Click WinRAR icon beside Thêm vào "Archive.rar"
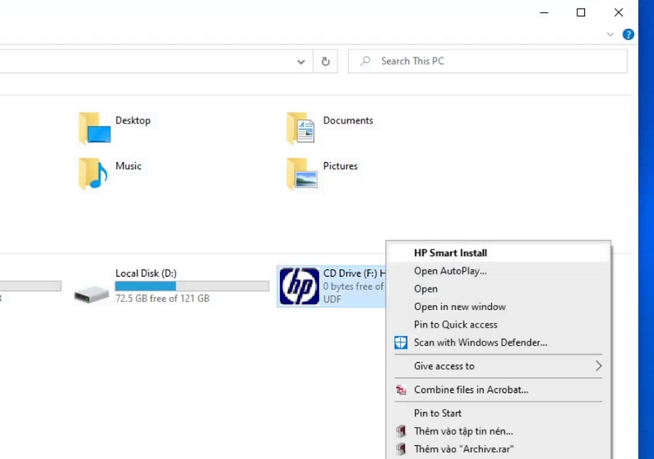 401,449
